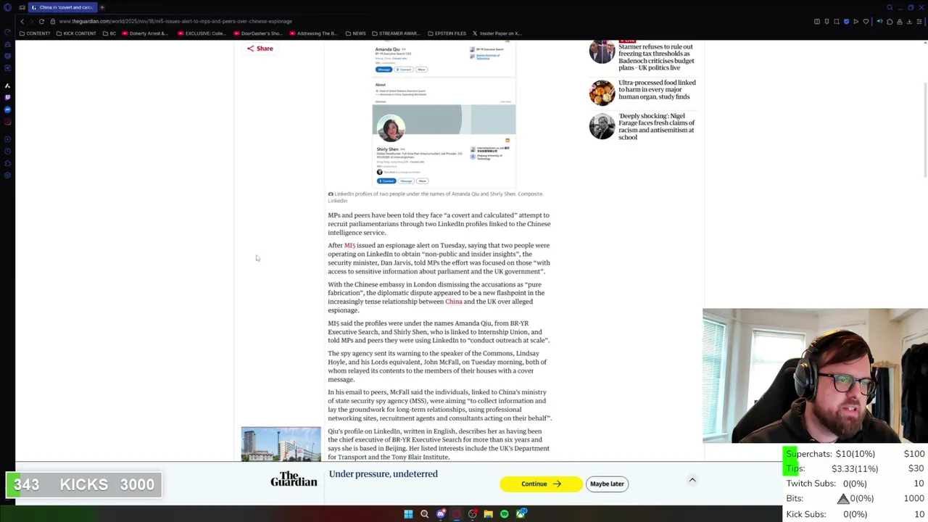This screenshot has height=522, width=928.
Task: Open the KICK CONTENT bookmarks folder
Action: tap(75, 33)
